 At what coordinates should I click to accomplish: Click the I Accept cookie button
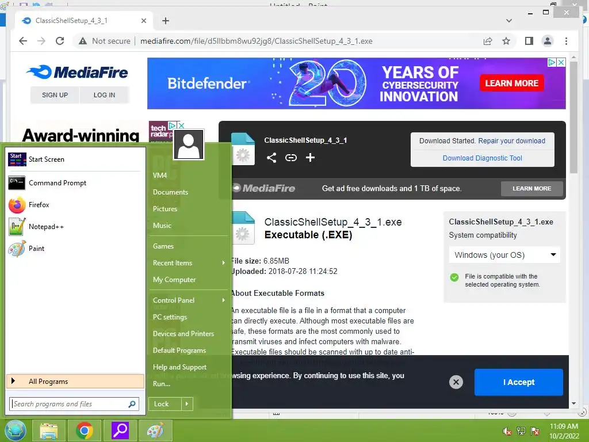(x=519, y=382)
